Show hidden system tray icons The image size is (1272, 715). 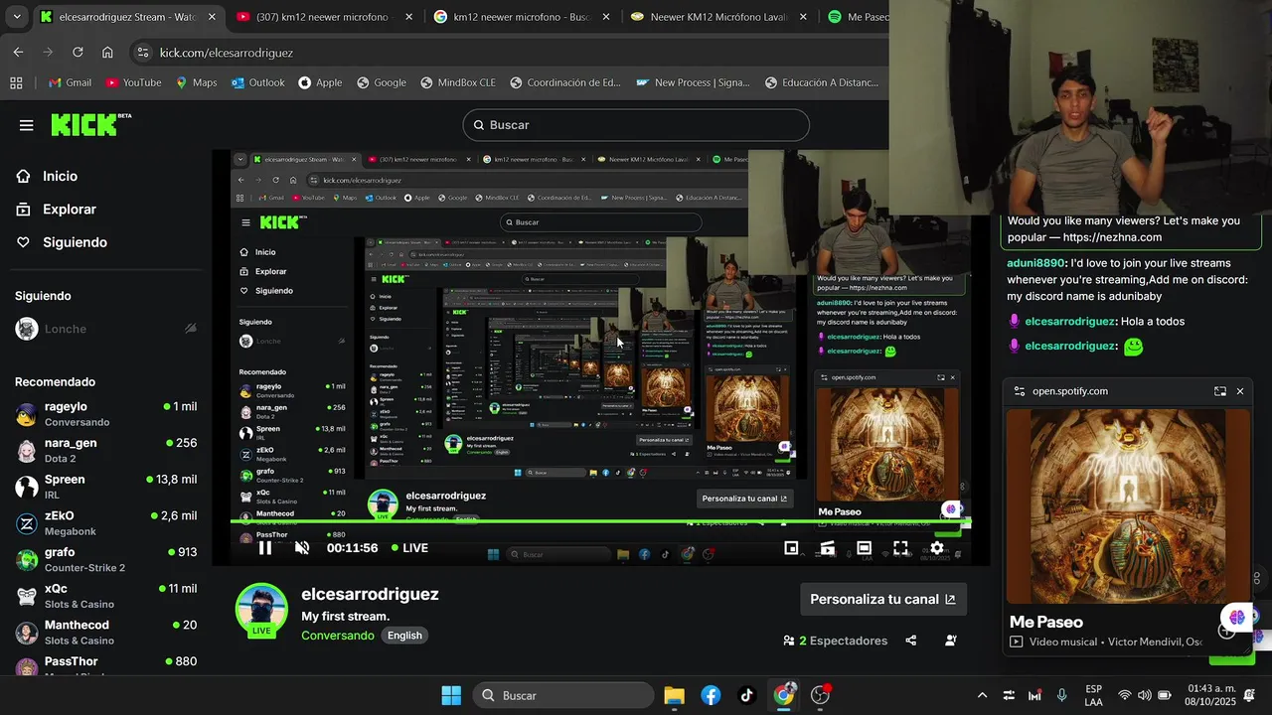982,695
